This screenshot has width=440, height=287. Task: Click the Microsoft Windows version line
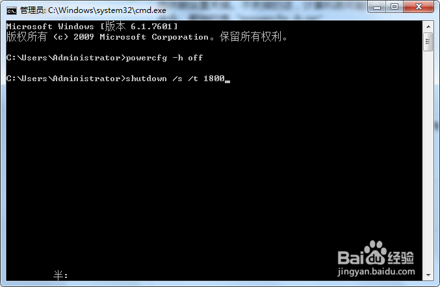tap(92, 27)
